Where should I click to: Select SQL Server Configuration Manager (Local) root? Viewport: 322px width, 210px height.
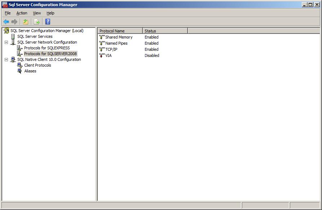[x=47, y=31]
